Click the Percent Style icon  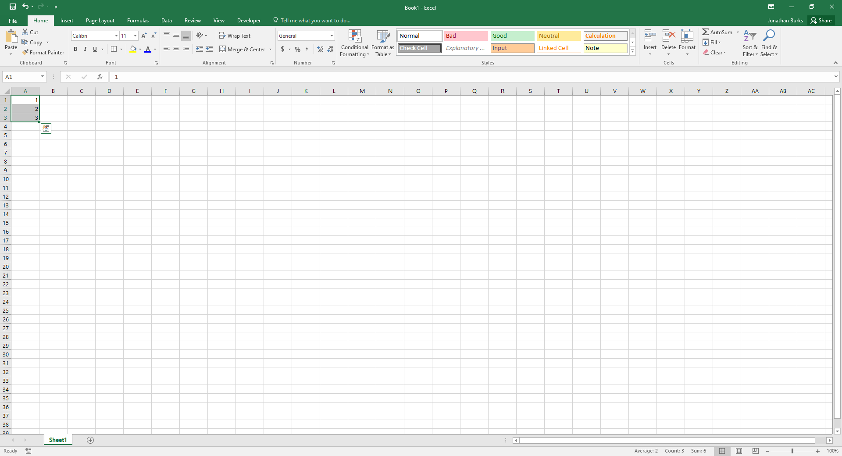point(298,49)
